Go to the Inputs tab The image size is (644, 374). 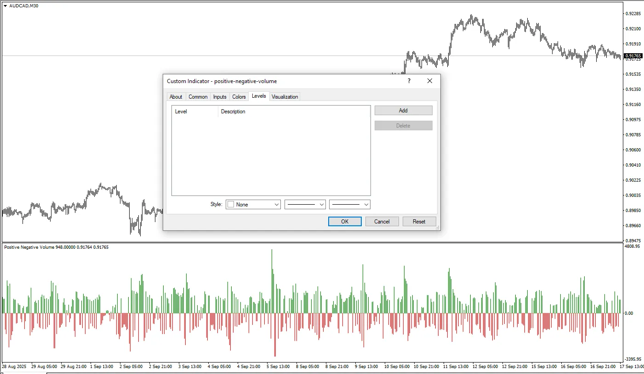[x=220, y=97]
